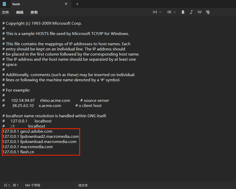The image size is (236, 189).
Task: Open the list style bullet icon
Action: [x=169, y=12]
